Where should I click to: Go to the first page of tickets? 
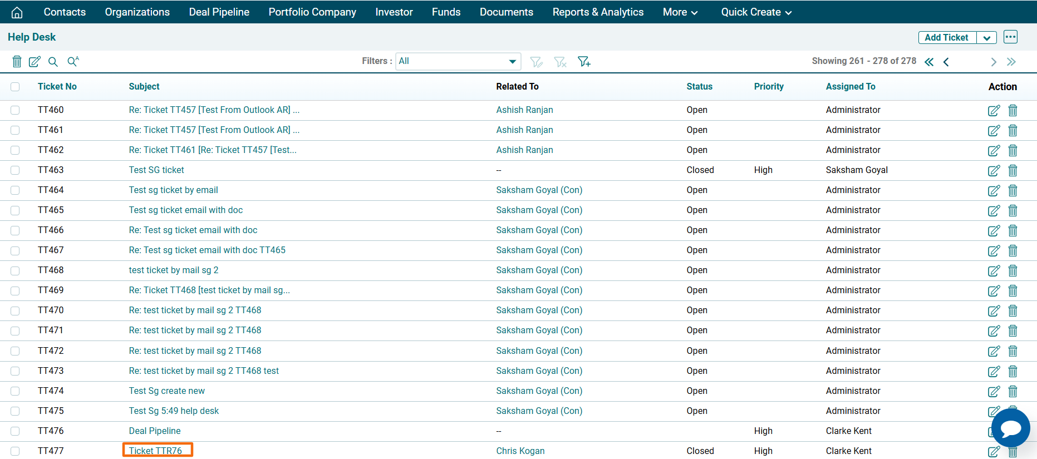tap(928, 62)
